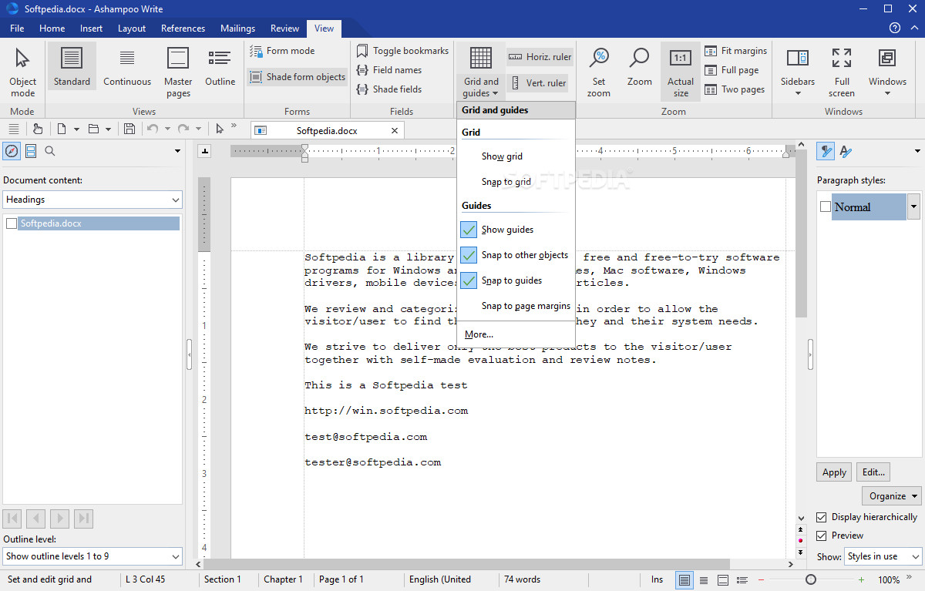
Task: Toggle bookmarks in the Fields group
Action: pos(402,51)
